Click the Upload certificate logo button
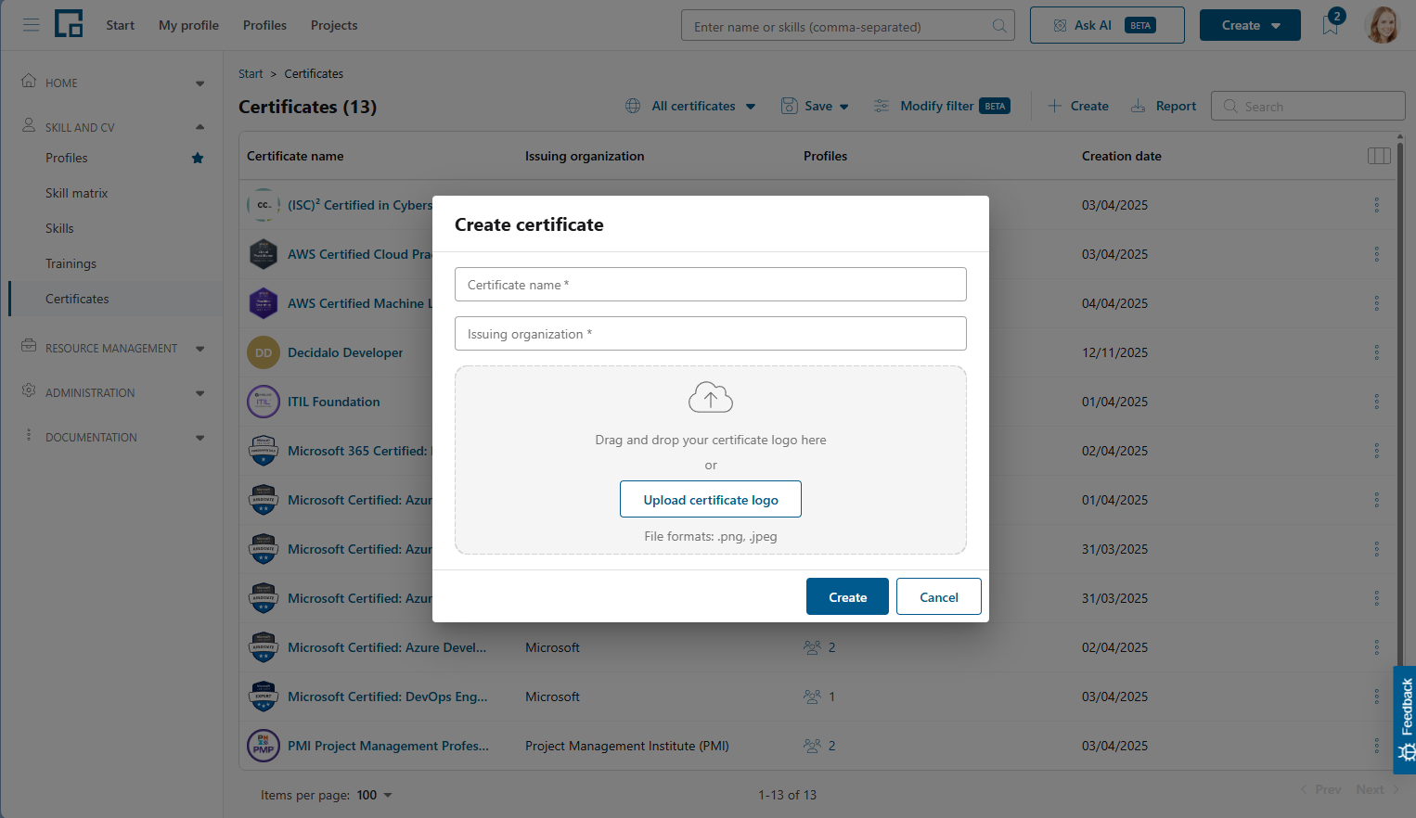 [x=711, y=499]
